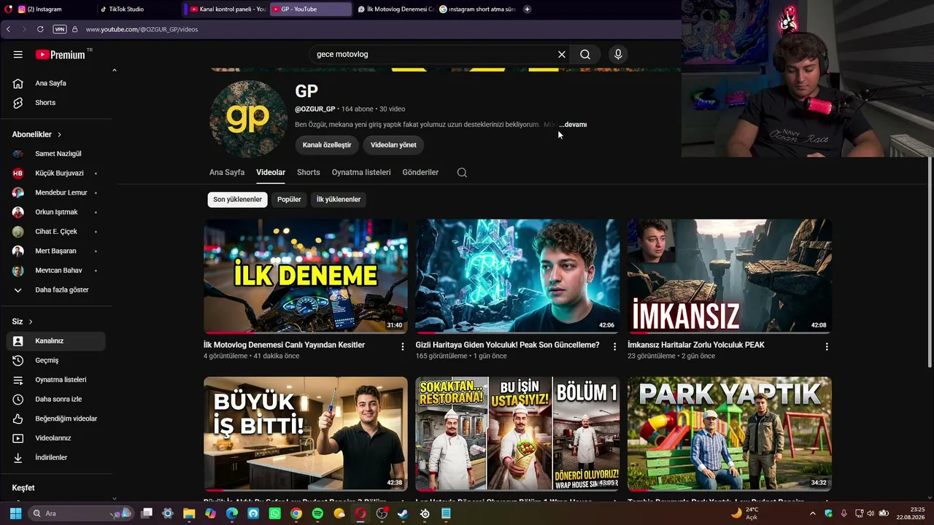Clear the search box text
The width and height of the screenshot is (934, 525).
(x=562, y=55)
